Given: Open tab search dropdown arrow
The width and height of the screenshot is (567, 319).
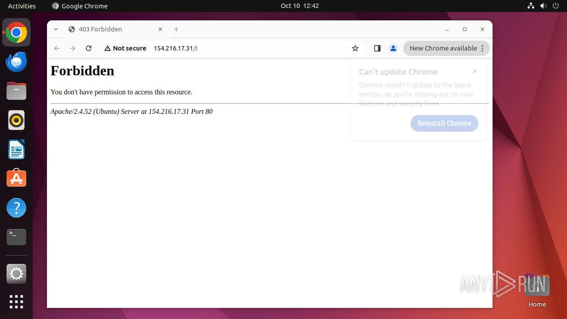Looking at the screenshot, I should (x=56, y=29).
